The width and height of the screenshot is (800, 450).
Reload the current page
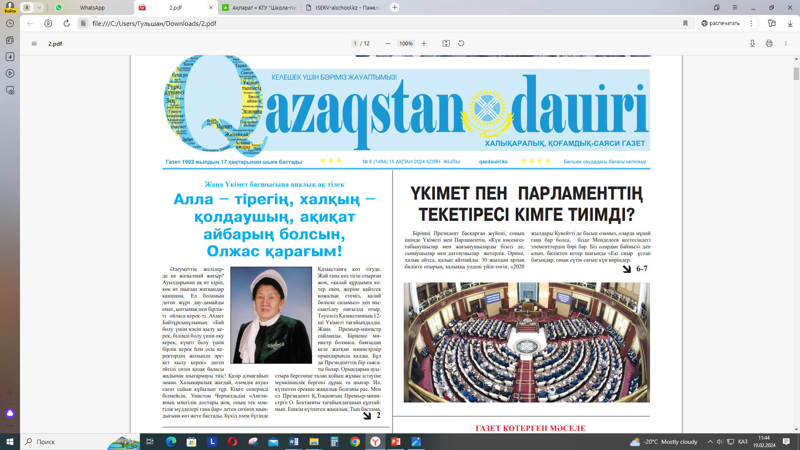(67, 23)
